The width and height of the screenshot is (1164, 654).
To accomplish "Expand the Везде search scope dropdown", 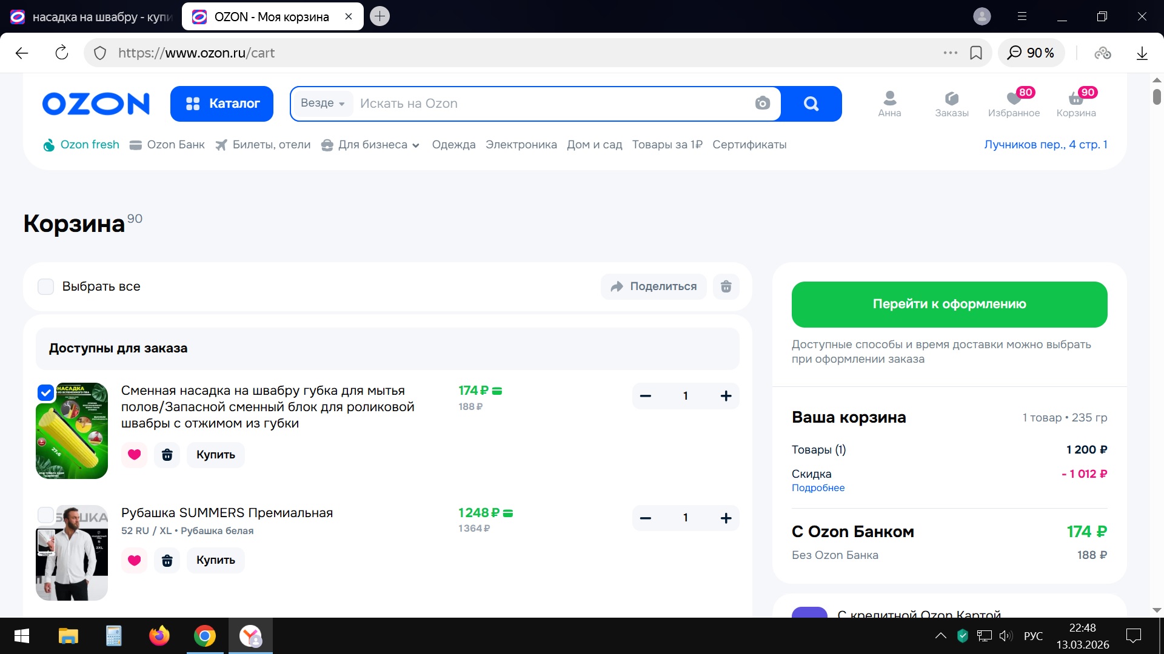I will tap(323, 104).
